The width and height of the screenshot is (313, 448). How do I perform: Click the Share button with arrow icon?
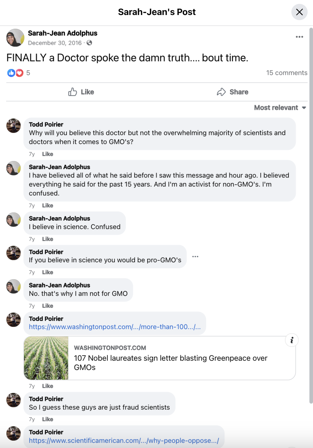233,92
